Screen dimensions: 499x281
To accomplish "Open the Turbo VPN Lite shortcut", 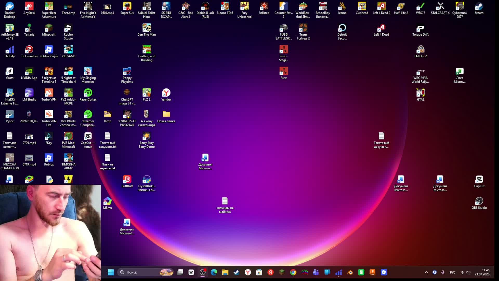I will tap(49, 118).
